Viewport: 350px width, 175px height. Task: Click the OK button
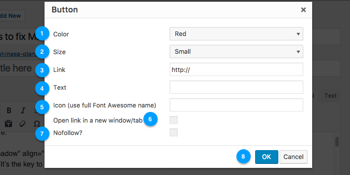pyautogui.click(x=267, y=157)
